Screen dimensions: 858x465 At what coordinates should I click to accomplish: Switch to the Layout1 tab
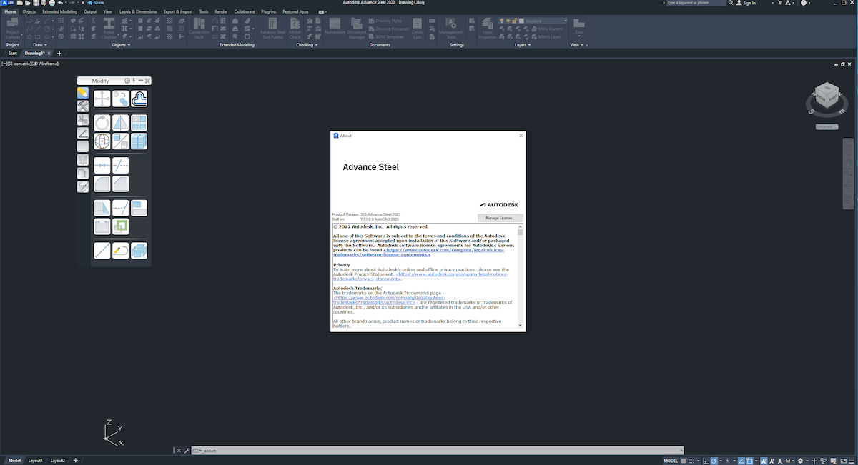pyautogui.click(x=35, y=461)
